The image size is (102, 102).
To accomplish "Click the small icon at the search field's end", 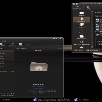I will pos(61,45).
